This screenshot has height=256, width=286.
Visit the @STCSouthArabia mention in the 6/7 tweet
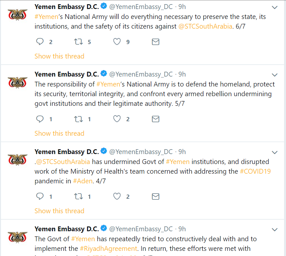(205, 26)
